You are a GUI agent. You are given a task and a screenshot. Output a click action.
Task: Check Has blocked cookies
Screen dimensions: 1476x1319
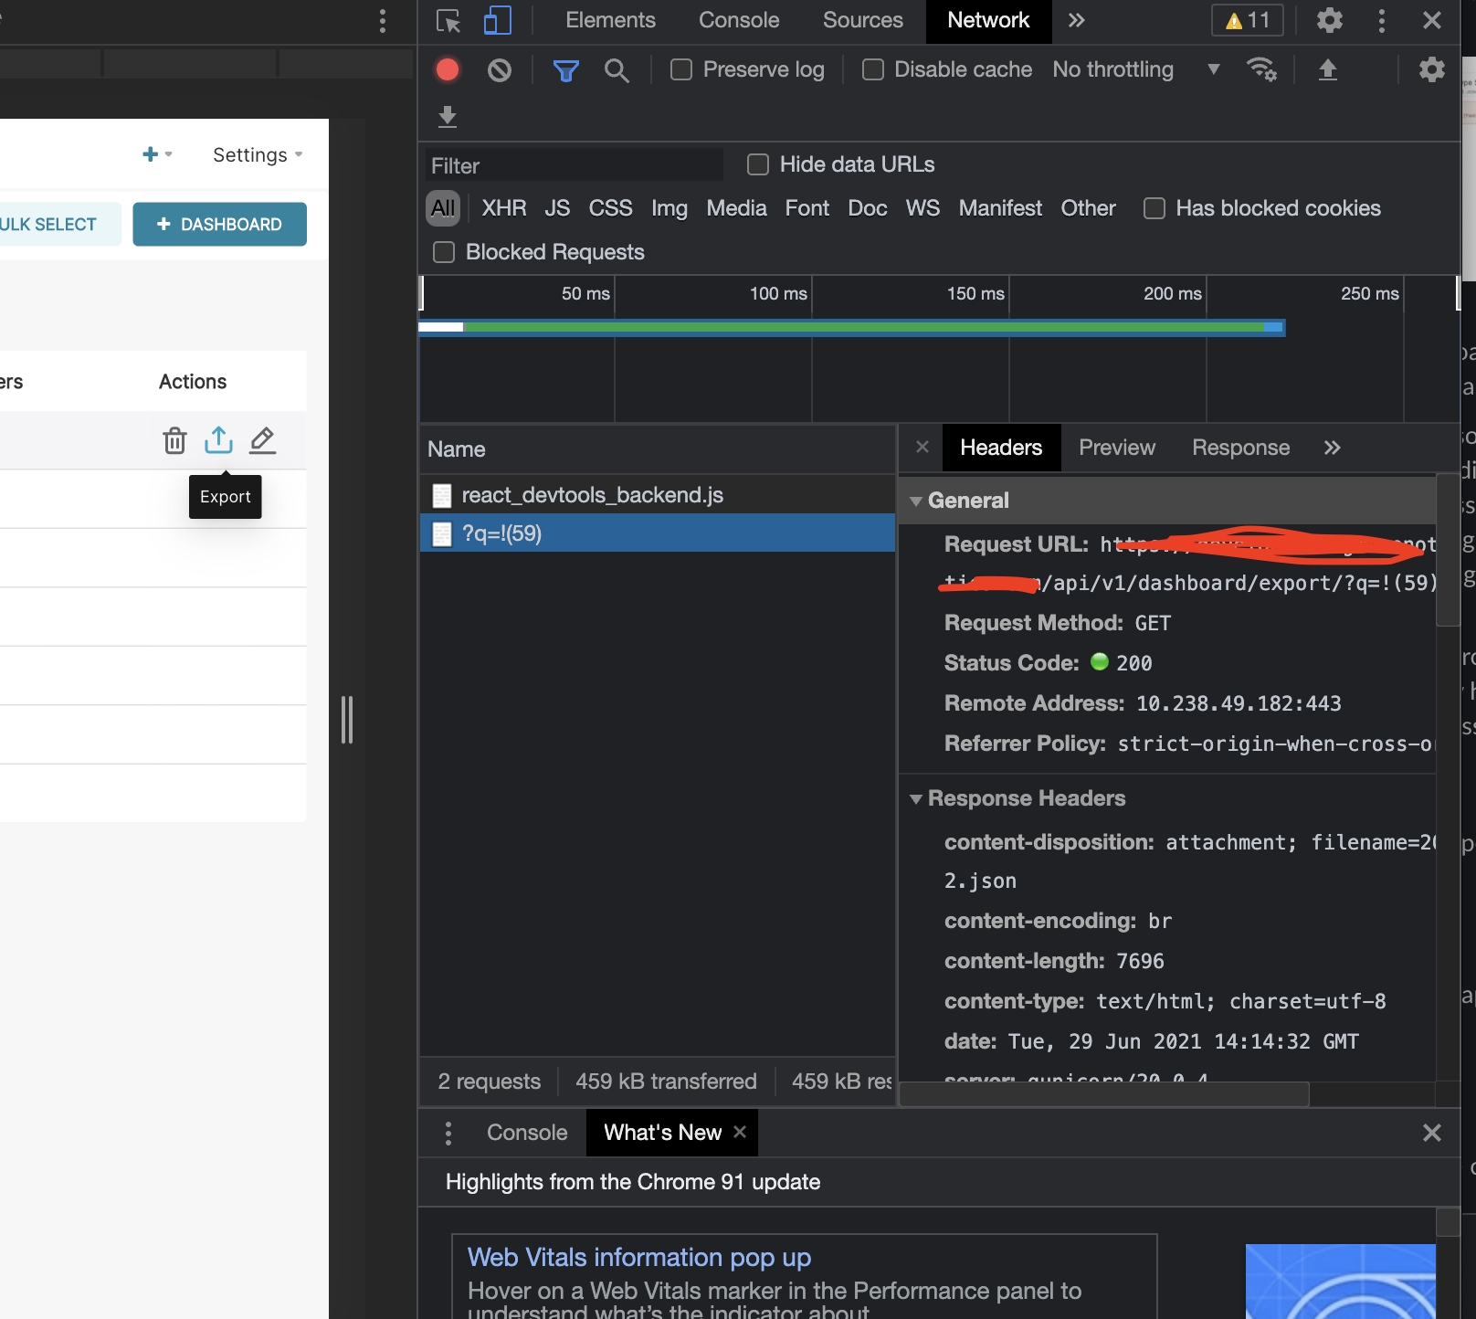click(1154, 208)
